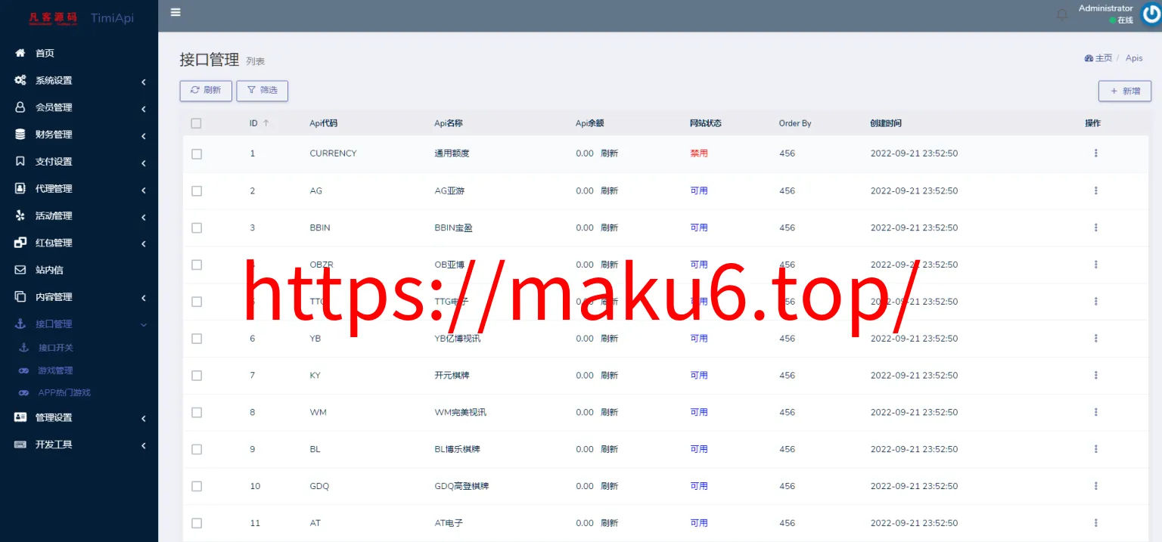This screenshot has height=542, width=1162.
Task: Open the notifications bell icon
Action: 1062,14
